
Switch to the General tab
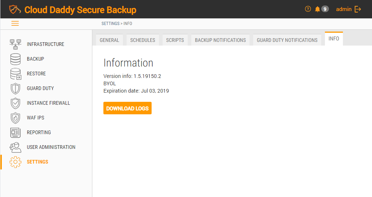coord(109,40)
